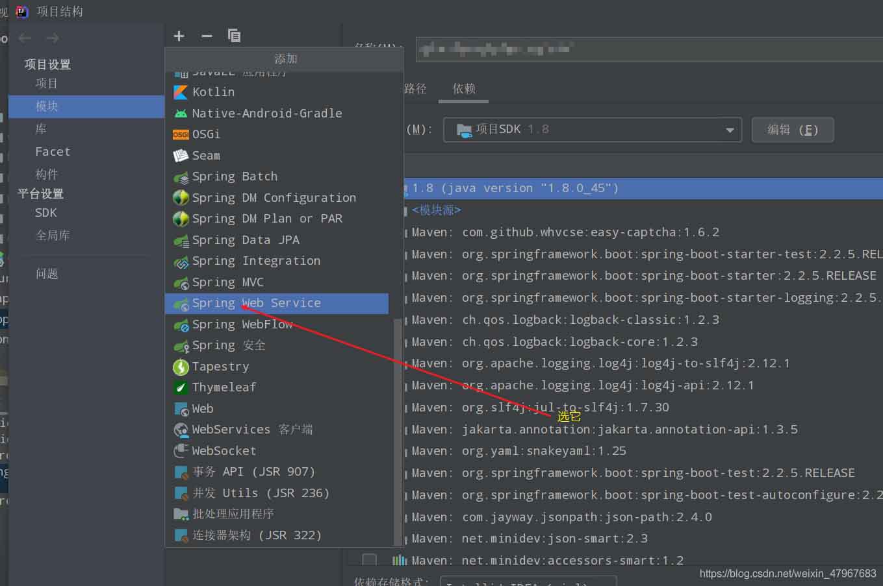Choose Thymeleaf icon entry

click(x=181, y=387)
